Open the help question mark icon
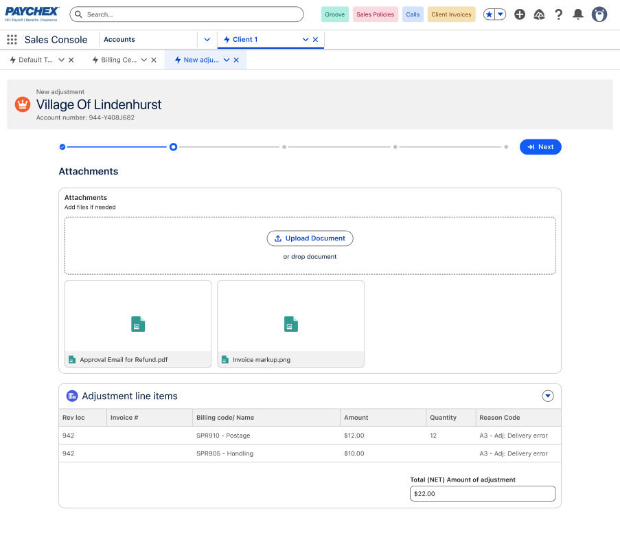The image size is (620, 540). pos(558,14)
